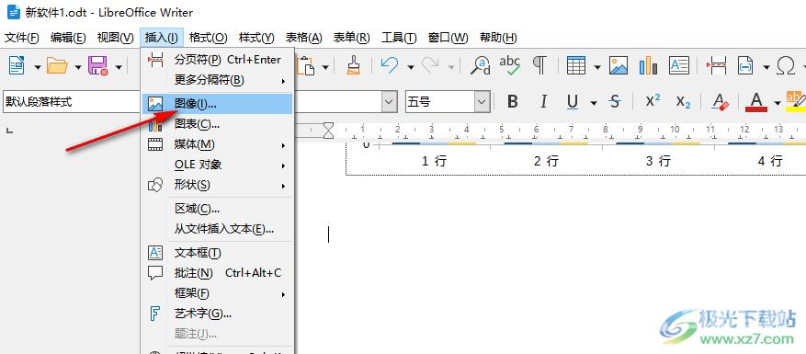Expand the font color dropdown arrow
The height and width of the screenshot is (354, 806).
click(778, 103)
